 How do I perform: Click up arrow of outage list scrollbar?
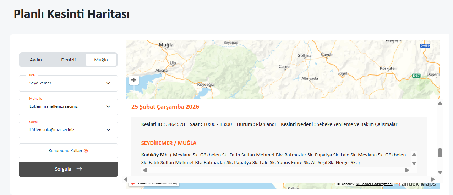coord(440,103)
